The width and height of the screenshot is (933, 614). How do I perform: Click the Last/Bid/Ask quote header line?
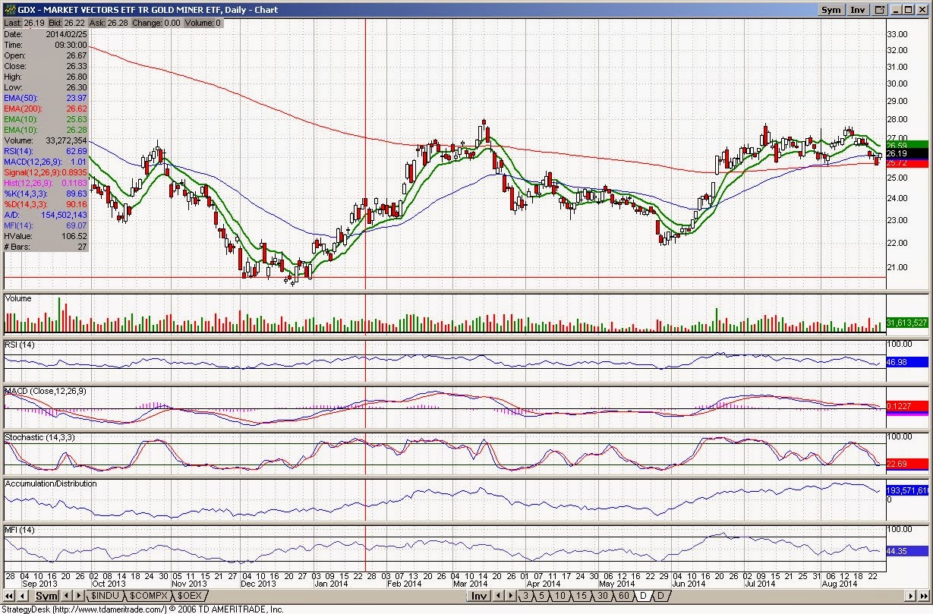coord(112,23)
